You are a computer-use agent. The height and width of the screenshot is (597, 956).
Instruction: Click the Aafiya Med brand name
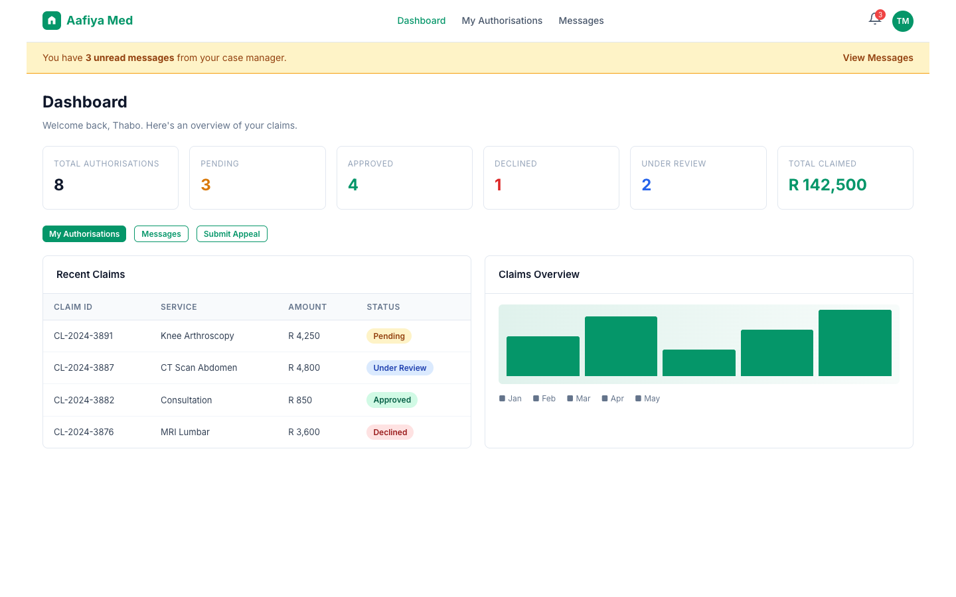coord(100,21)
